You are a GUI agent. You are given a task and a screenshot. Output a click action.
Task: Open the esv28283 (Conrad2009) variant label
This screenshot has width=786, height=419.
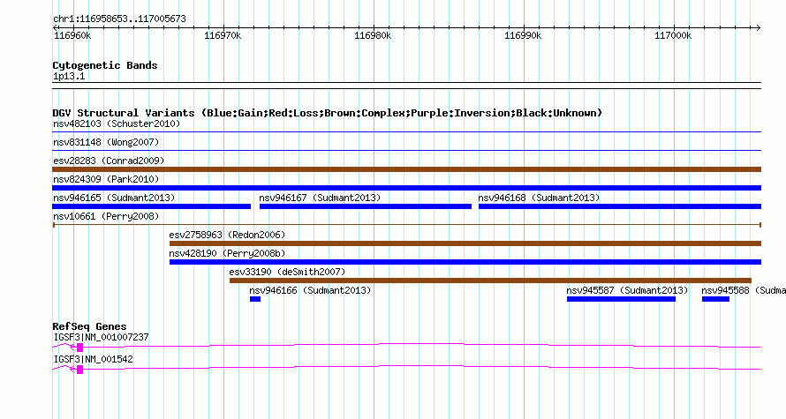109,161
